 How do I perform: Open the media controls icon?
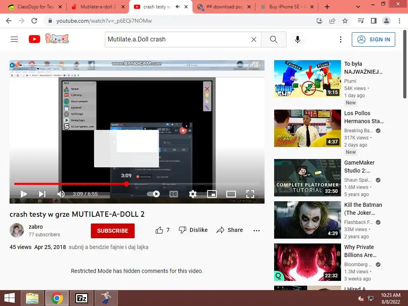(x=361, y=21)
